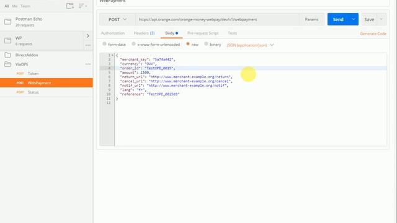Click the new collection icon
Image resolution: width=397 pixels, height=223 pixels.
click(70, 6)
